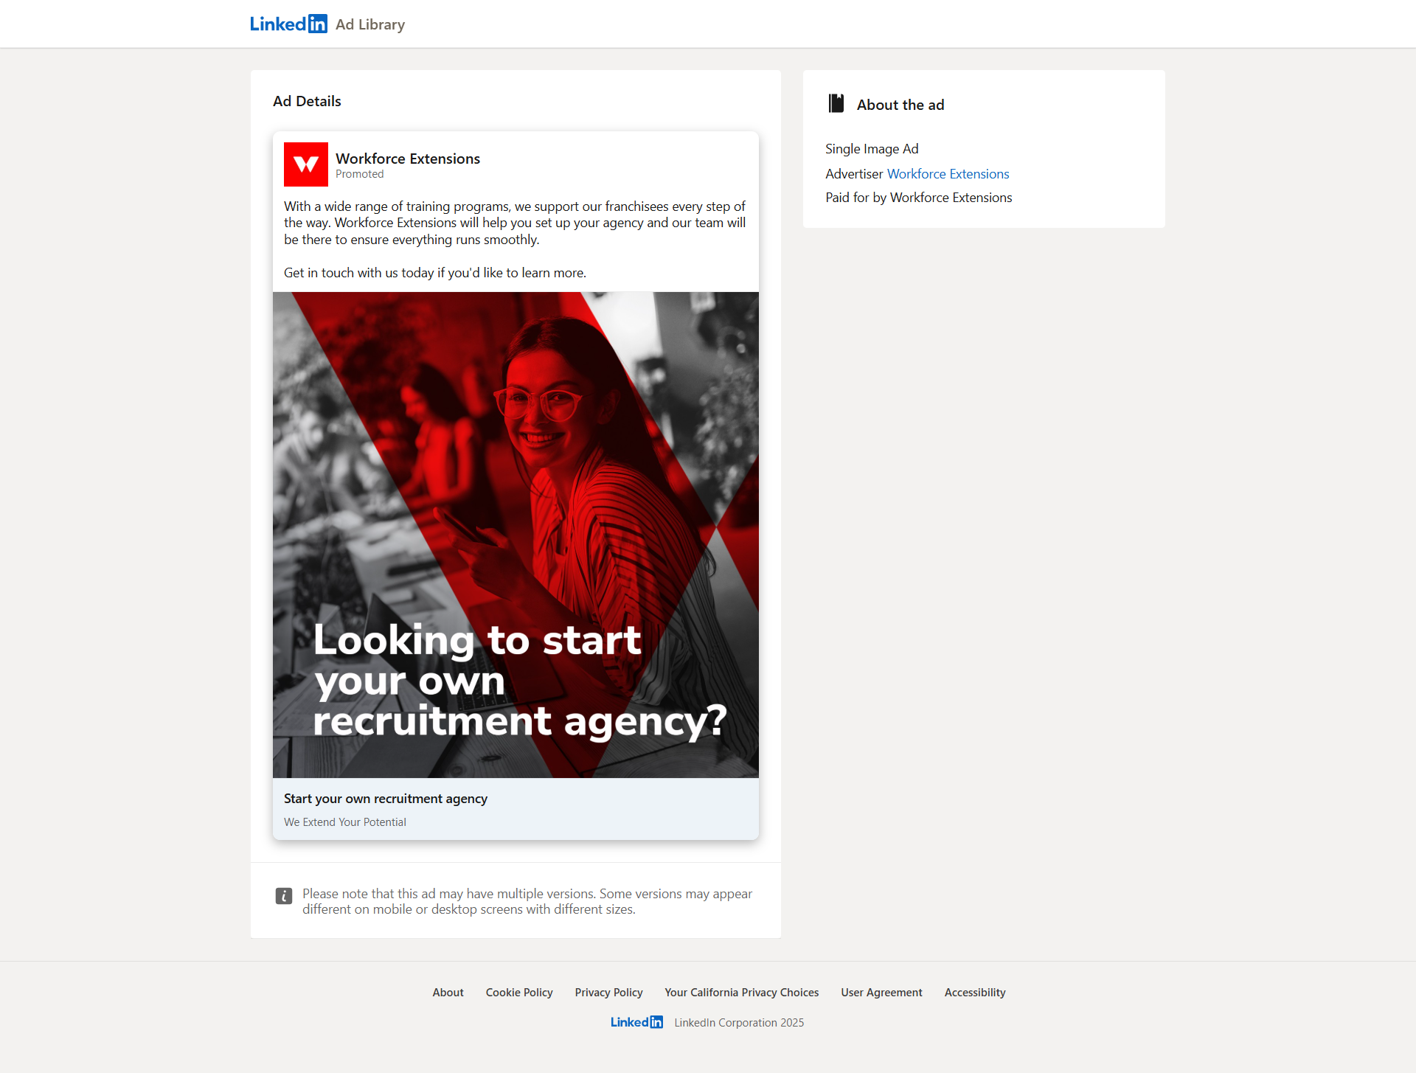Open the About footer link

point(448,993)
